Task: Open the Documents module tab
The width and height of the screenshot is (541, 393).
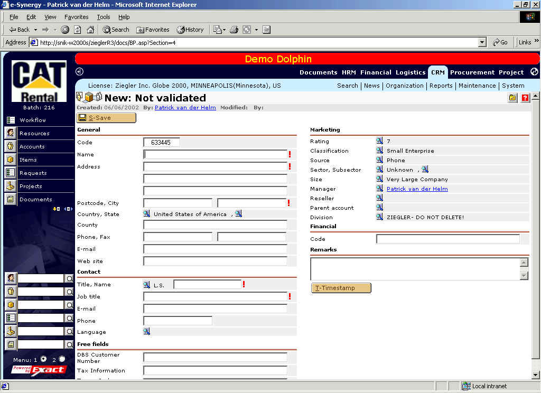Action: click(x=318, y=72)
